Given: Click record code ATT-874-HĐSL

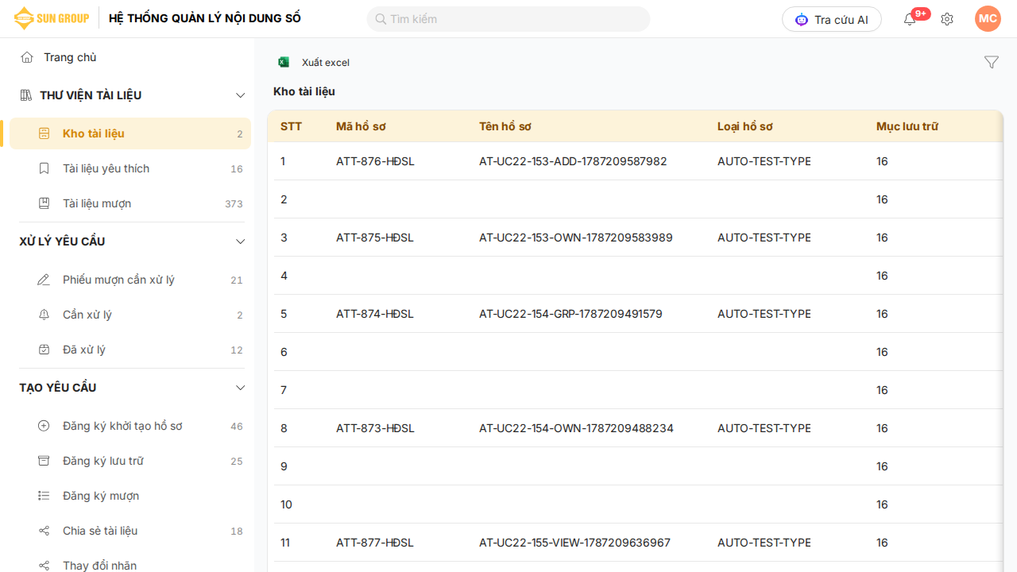Looking at the screenshot, I should [x=375, y=314].
